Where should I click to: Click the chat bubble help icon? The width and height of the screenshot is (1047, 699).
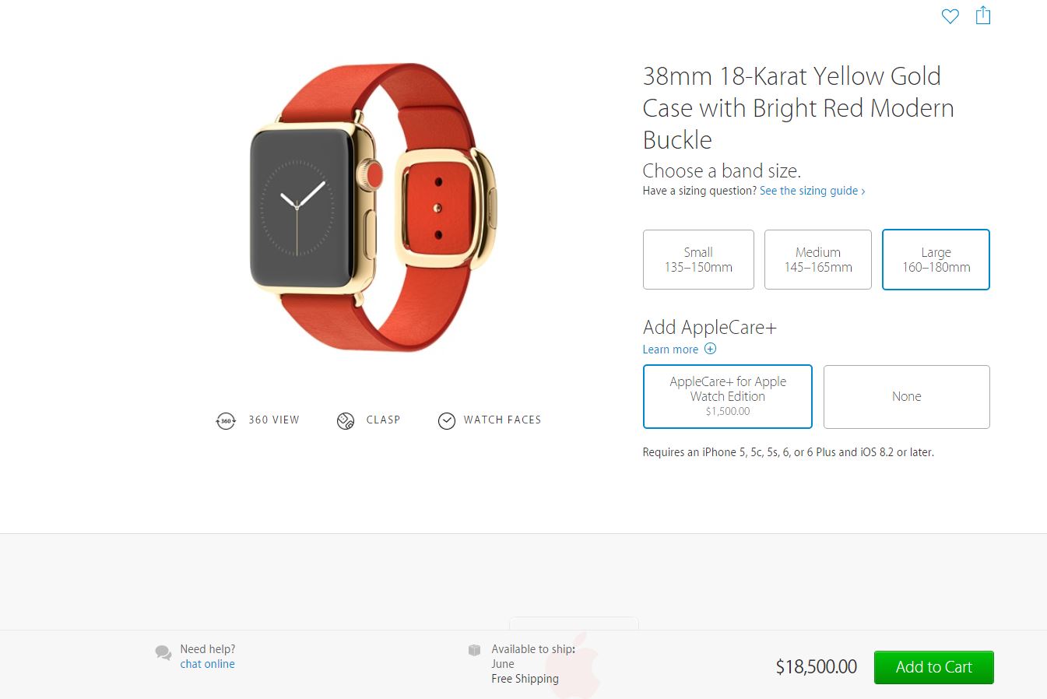pyautogui.click(x=163, y=653)
